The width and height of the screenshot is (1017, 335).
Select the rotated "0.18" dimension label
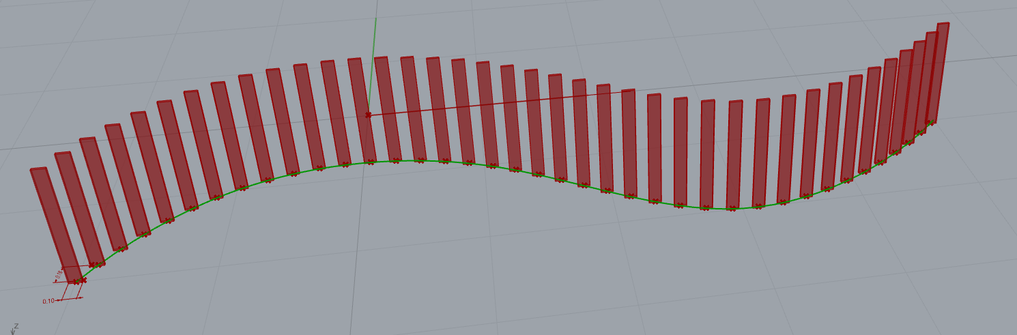click(59, 274)
